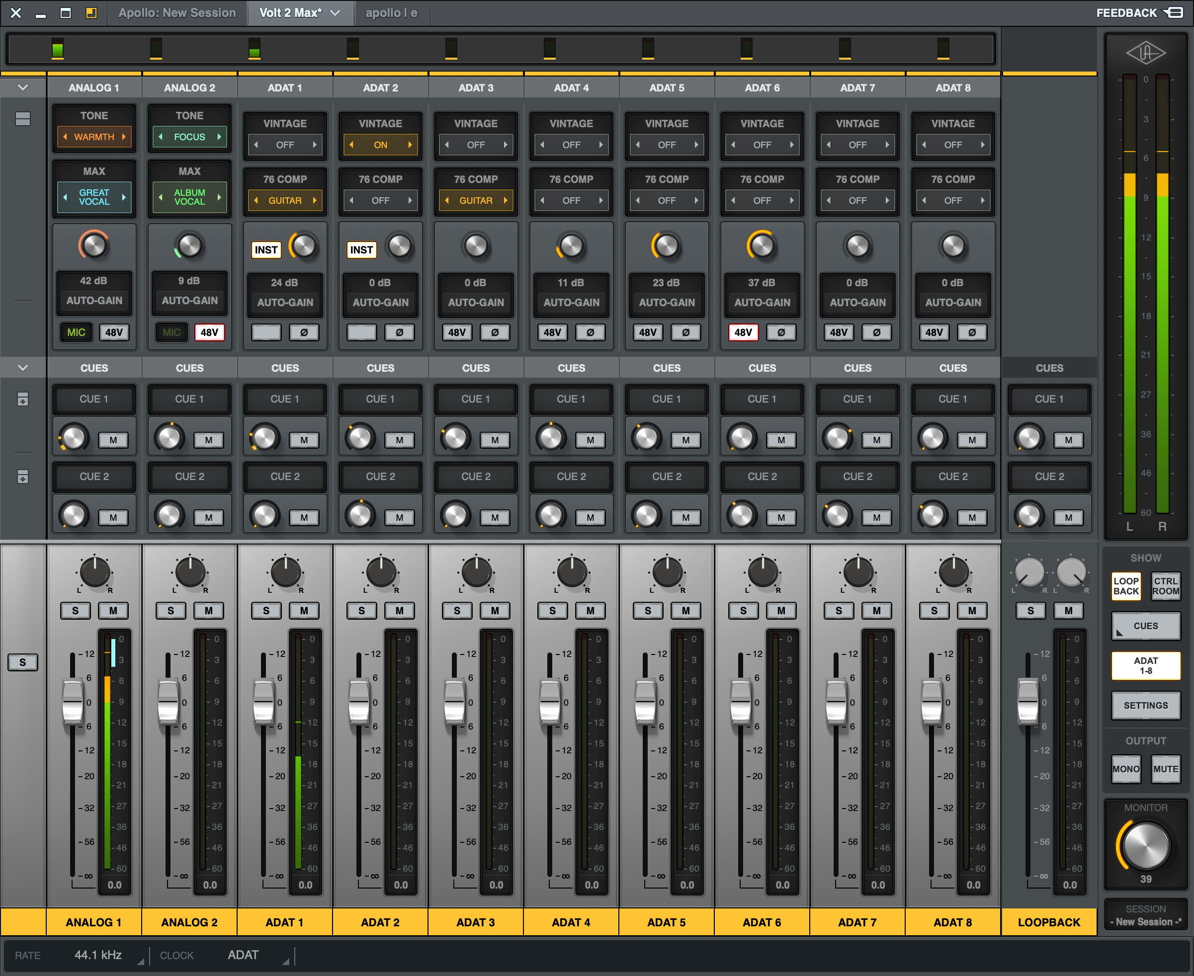This screenshot has width=1194, height=976.
Task: Flip polarity on ADAT 8 channel
Action: pos(972,332)
